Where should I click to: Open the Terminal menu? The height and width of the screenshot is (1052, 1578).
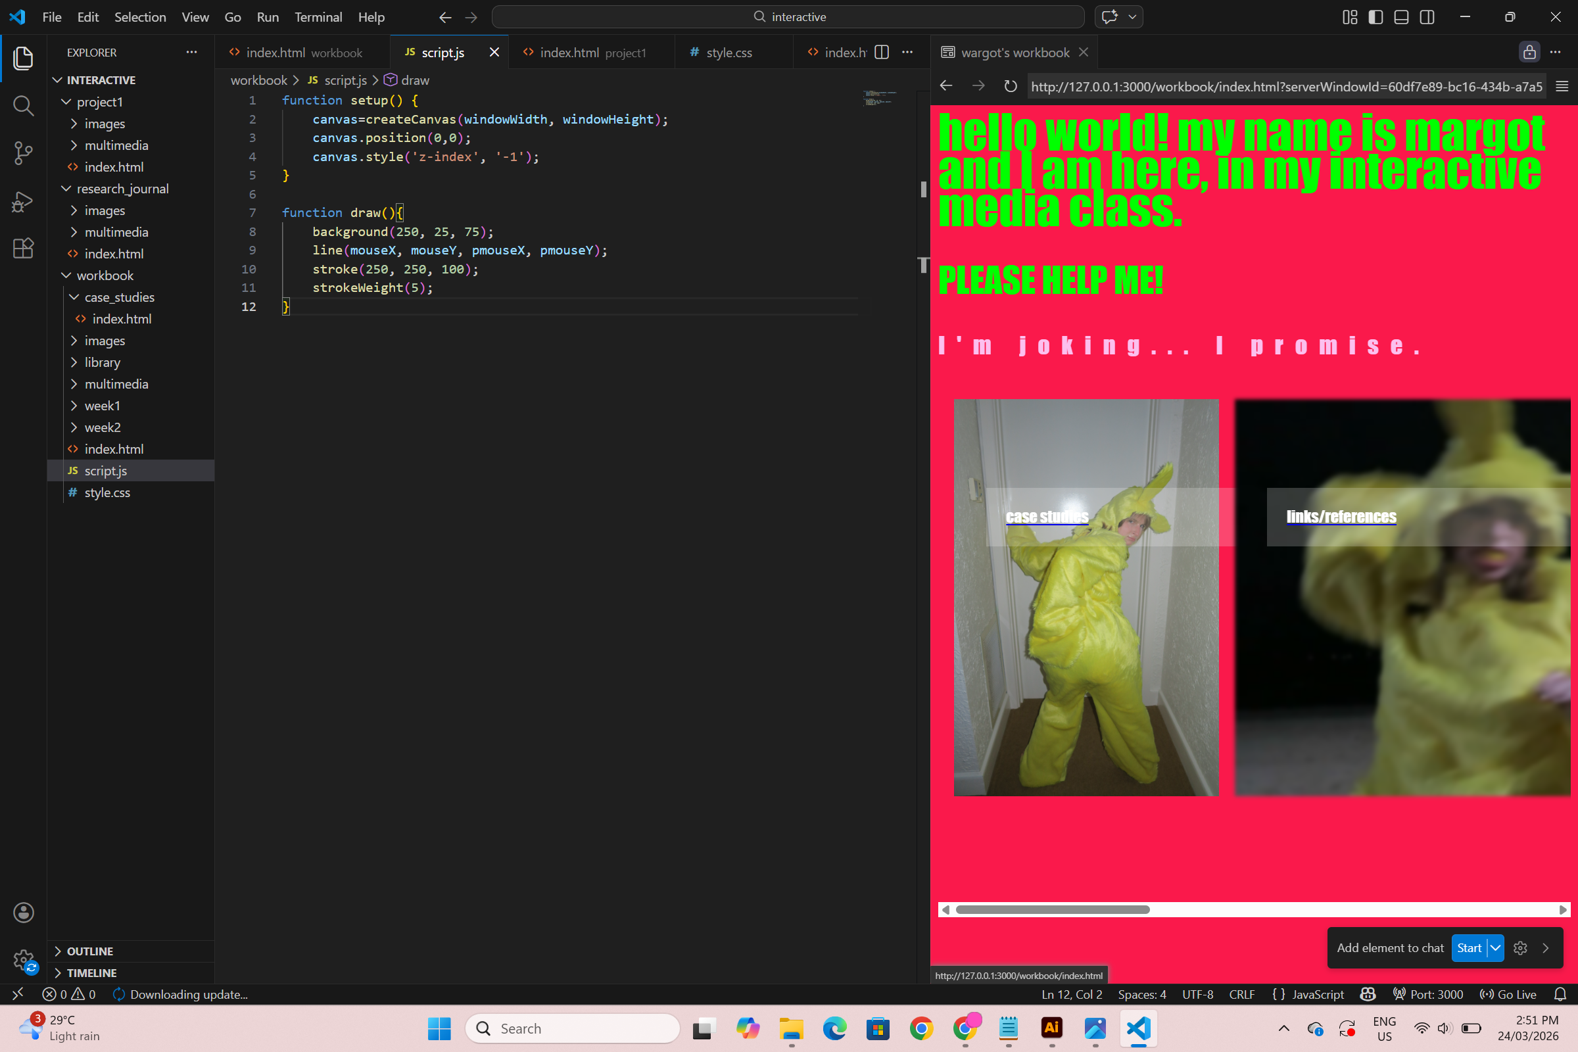318,17
